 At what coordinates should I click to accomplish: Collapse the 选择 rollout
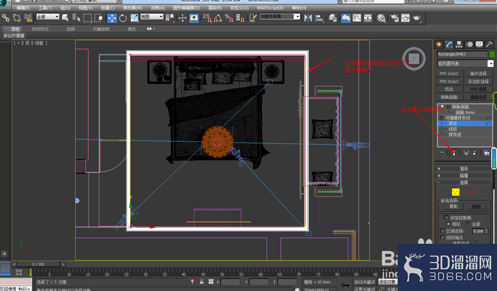click(464, 183)
